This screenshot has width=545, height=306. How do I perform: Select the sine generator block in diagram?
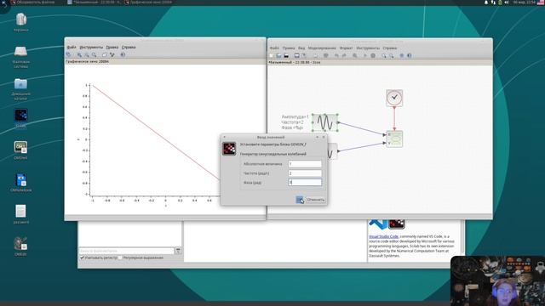tap(325, 122)
